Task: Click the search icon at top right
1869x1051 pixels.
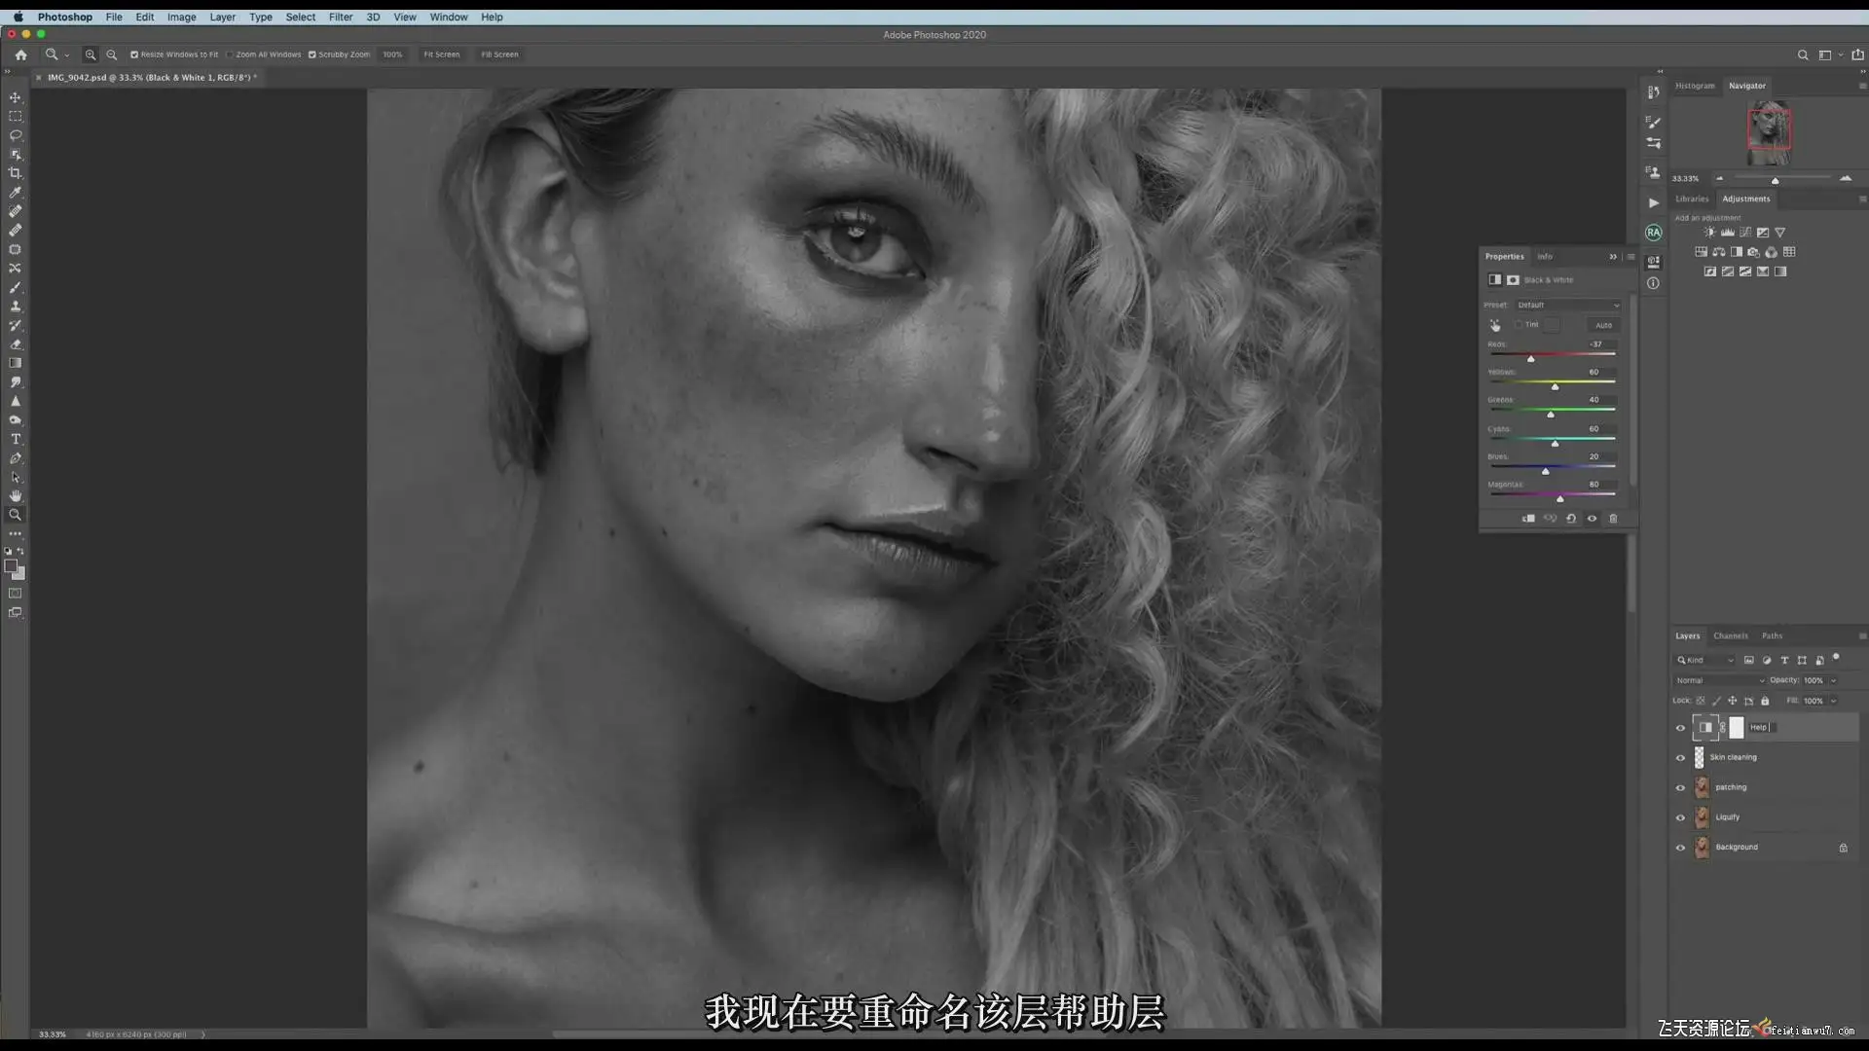Action: [1803, 54]
